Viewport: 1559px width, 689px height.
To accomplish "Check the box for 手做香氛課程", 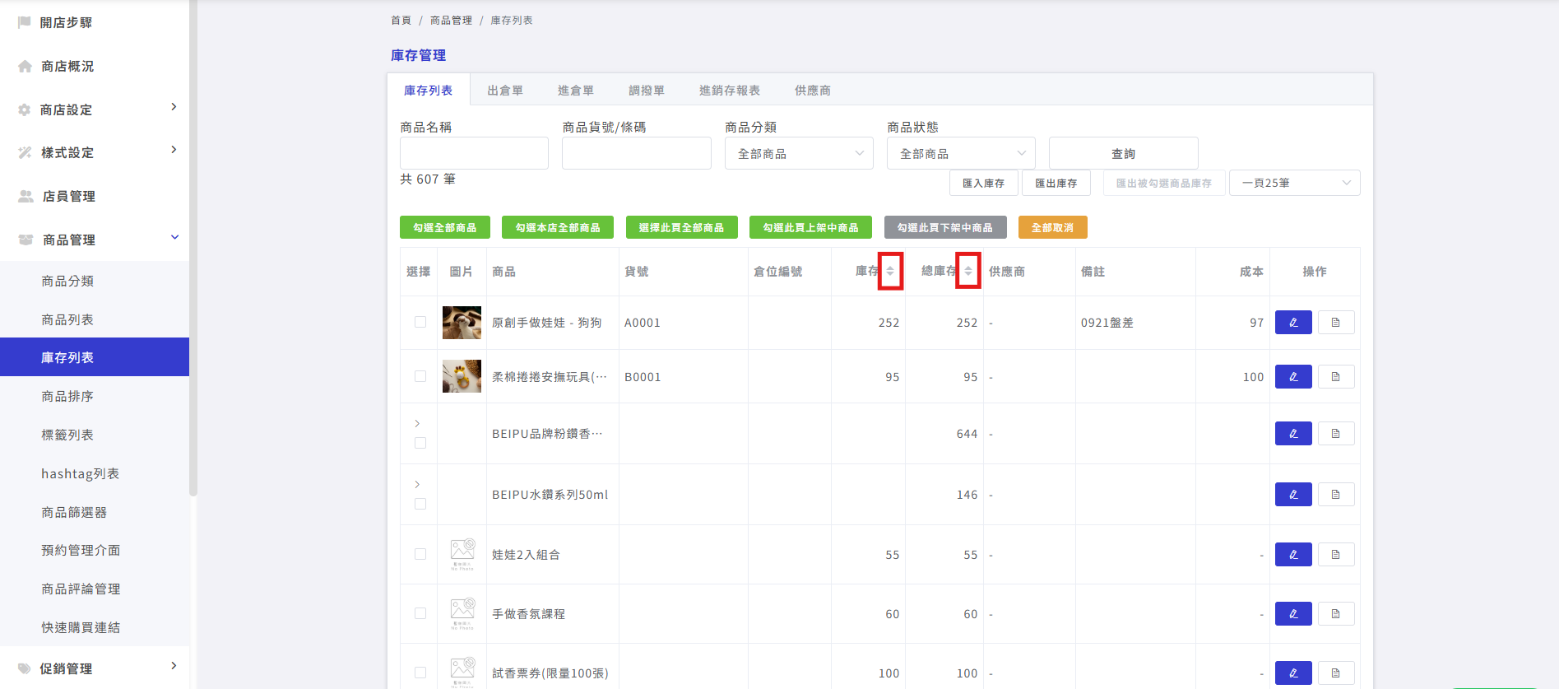I will tap(420, 613).
